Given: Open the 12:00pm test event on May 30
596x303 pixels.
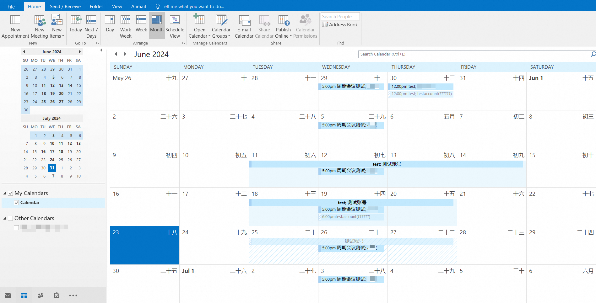Looking at the screenshot, I should (x=420, y=87).
